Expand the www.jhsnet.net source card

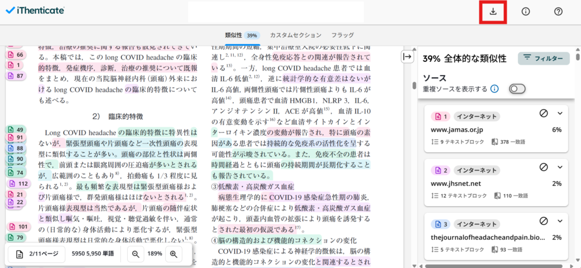coord(559,167)
